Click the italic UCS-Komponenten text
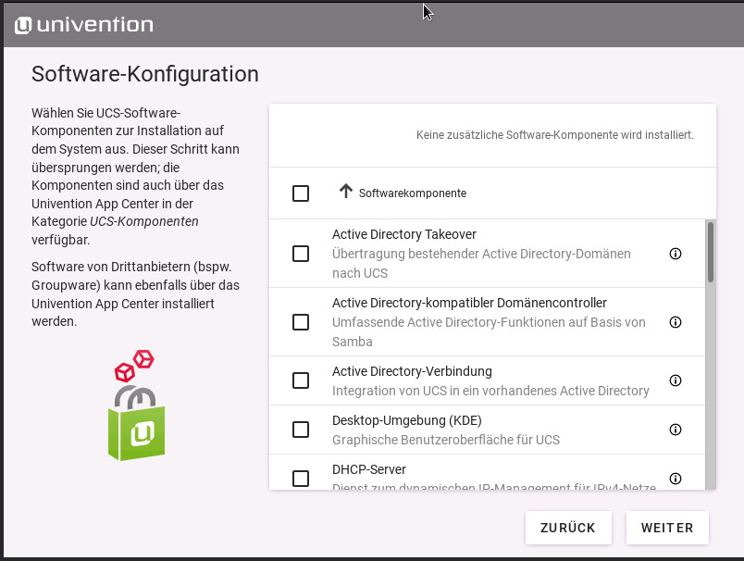 pyautogui.click(x=143, y=221)
